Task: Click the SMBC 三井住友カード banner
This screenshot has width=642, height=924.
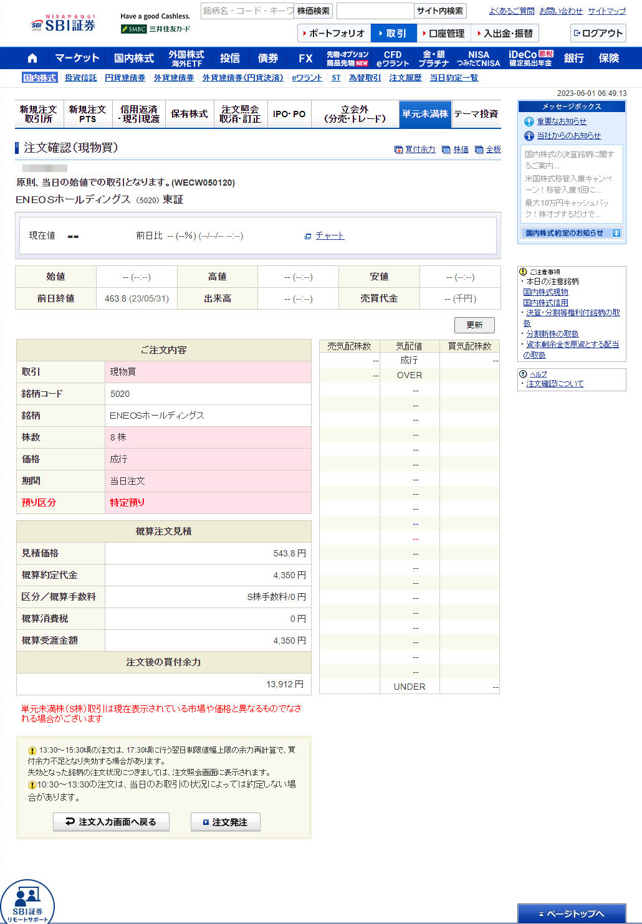Action: 156,29
